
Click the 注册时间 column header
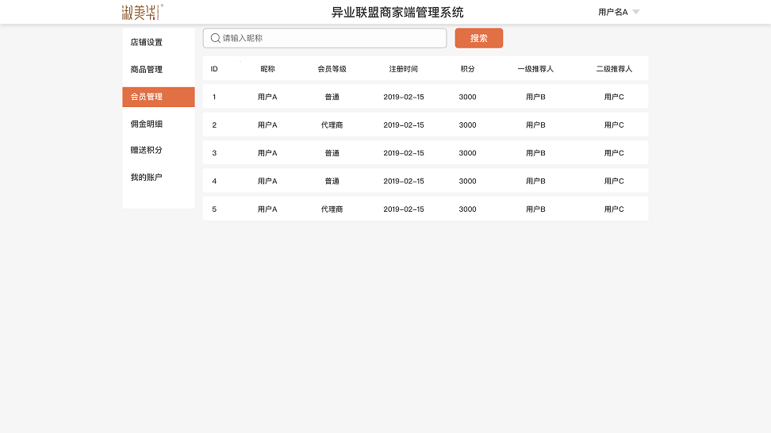403,69
